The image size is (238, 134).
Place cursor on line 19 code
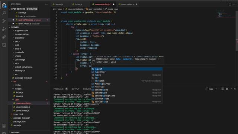tap(86, 66)
